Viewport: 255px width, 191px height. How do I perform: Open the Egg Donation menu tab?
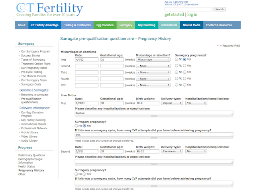pos(105,25)
